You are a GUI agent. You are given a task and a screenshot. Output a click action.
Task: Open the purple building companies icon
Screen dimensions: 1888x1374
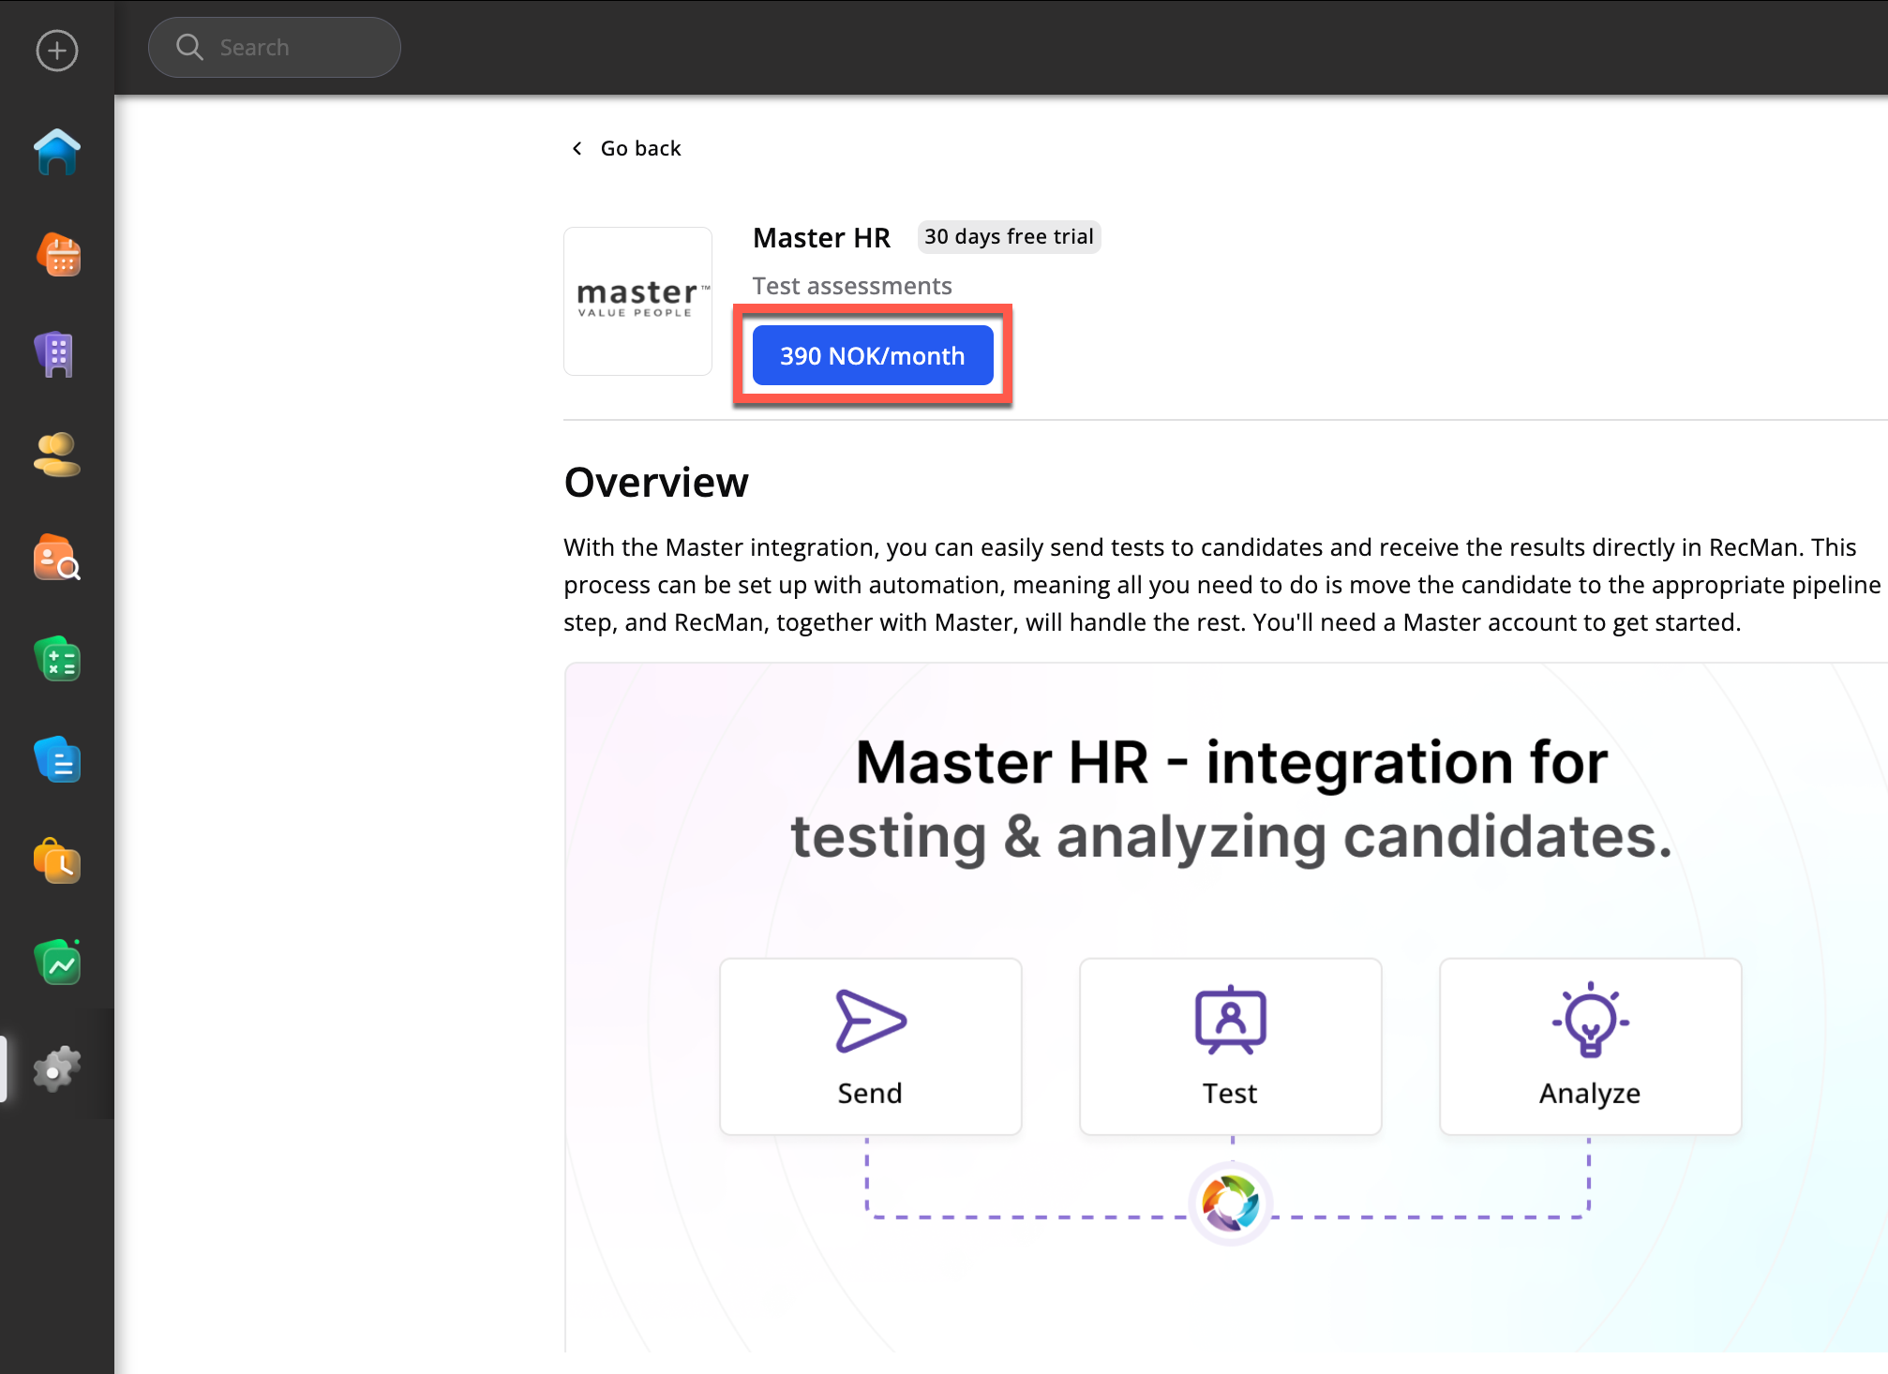(x=56, y=355)
